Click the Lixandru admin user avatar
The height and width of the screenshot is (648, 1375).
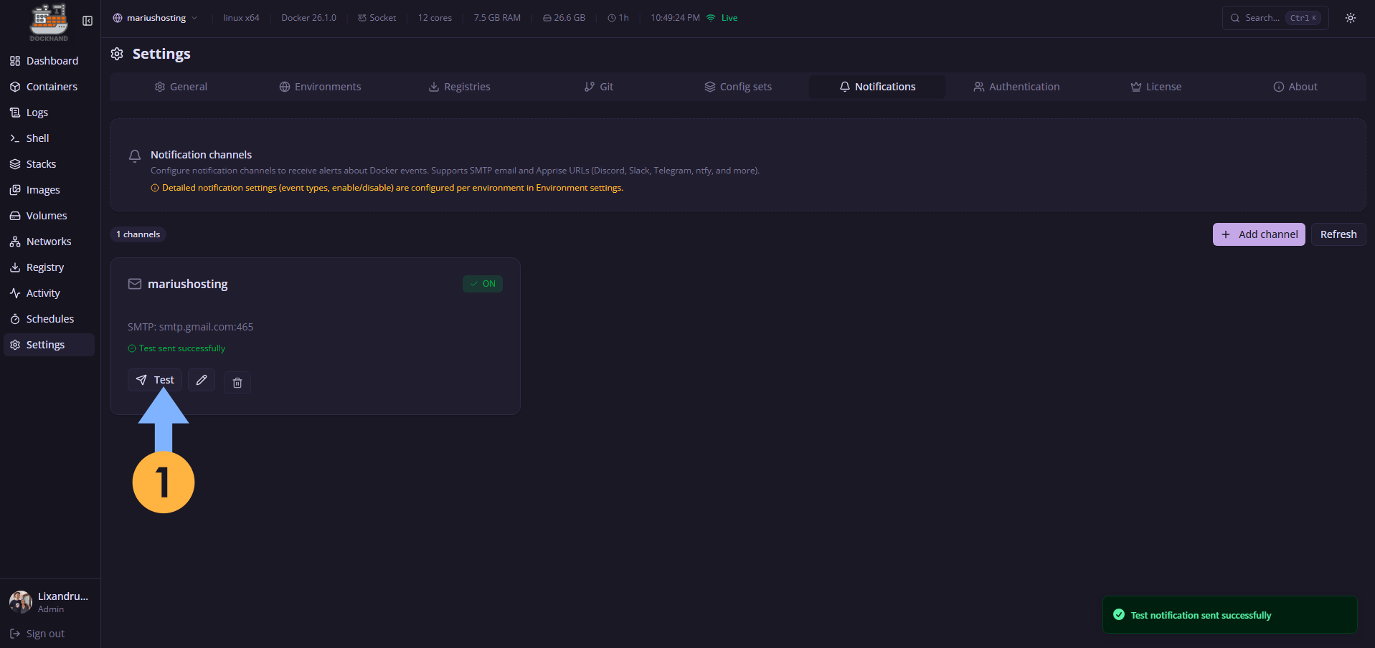tap(21, 601)
